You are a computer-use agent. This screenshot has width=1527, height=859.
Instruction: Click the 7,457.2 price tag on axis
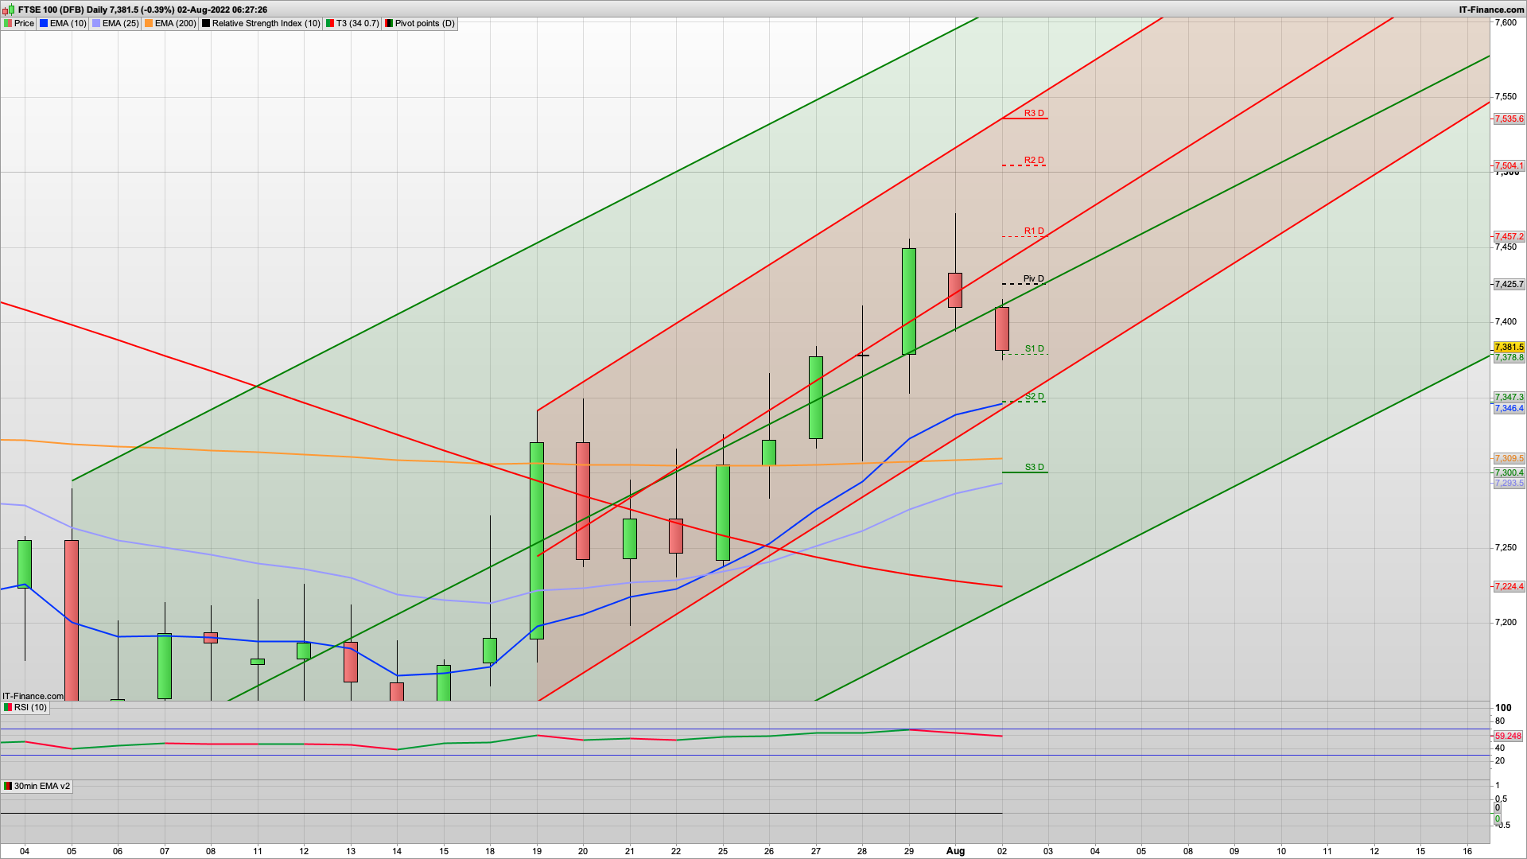pos(1509,236)
